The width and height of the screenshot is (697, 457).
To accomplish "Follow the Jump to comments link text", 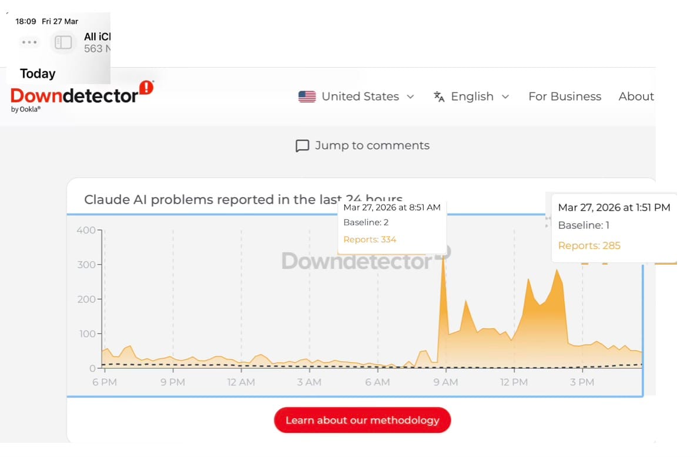I will coord(372,145).
